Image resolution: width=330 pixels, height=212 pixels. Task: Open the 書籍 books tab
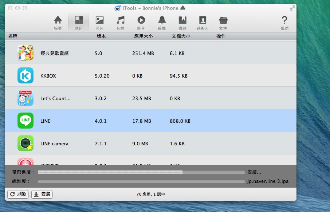click(182, 23)
